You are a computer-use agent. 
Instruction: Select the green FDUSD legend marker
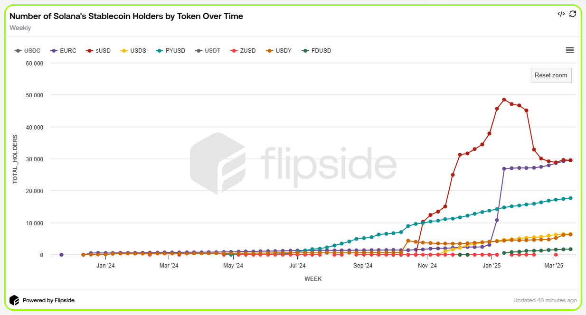[306, 50]
